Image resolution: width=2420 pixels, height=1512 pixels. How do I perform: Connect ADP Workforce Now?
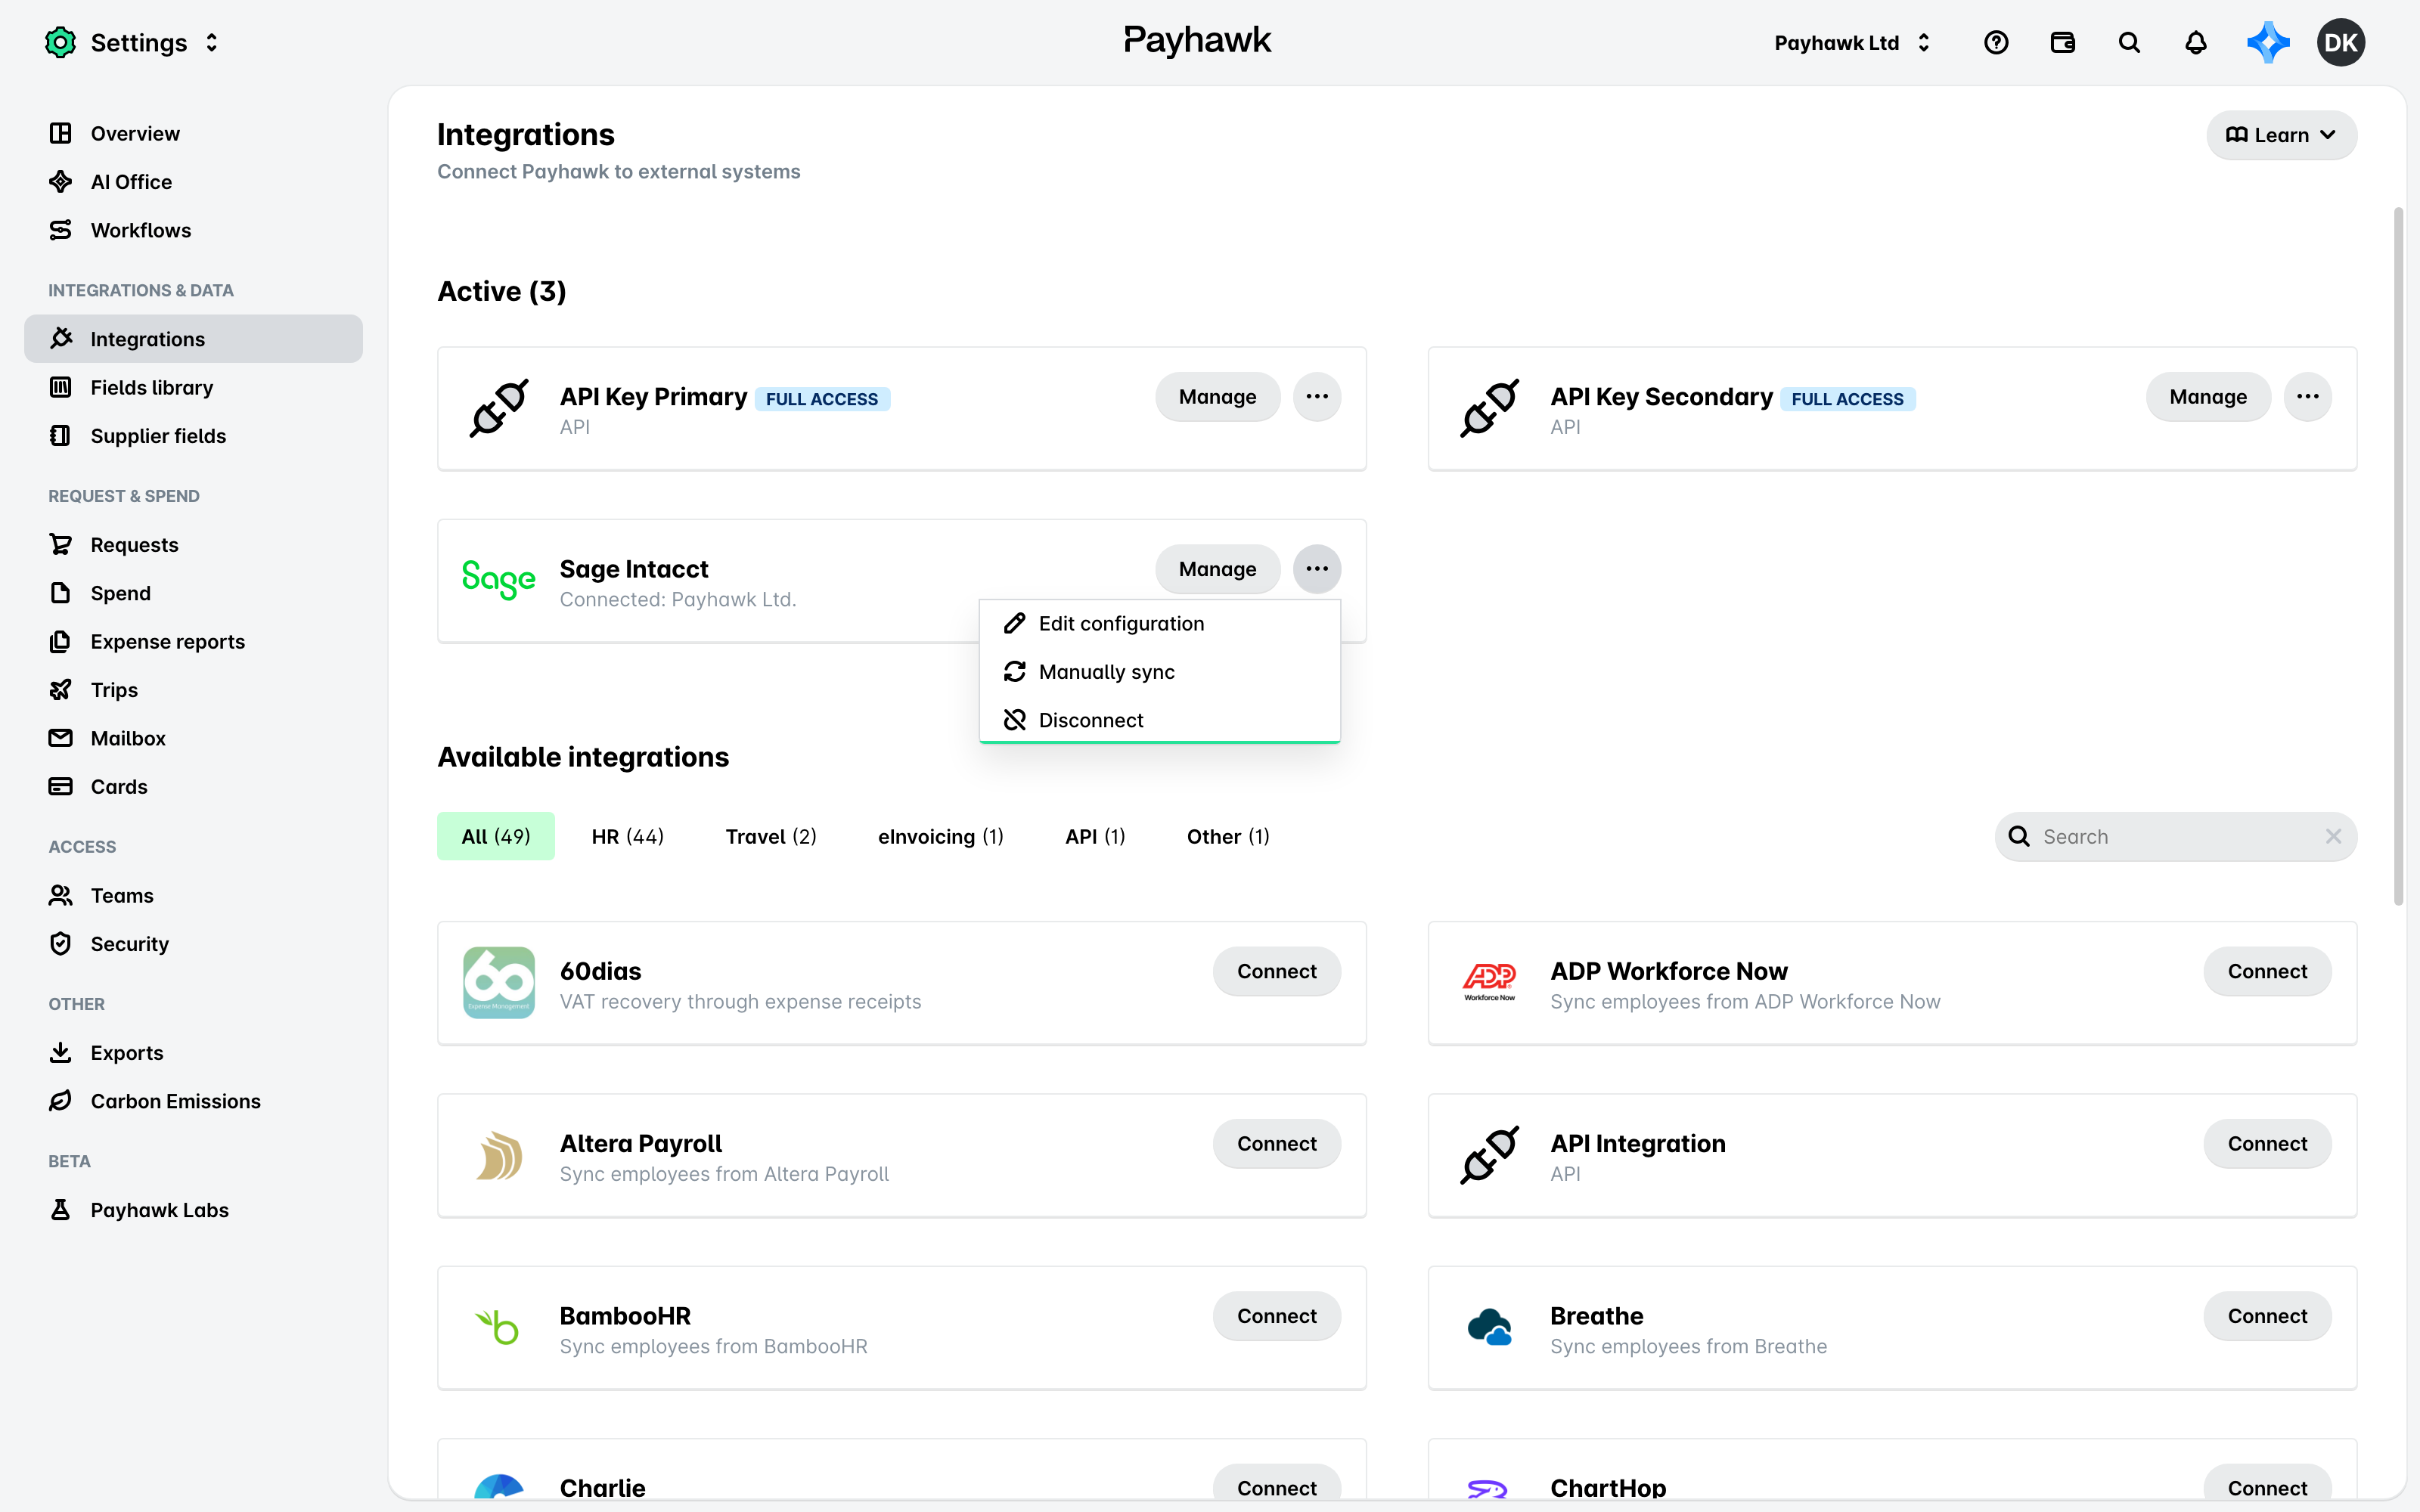2267,971
